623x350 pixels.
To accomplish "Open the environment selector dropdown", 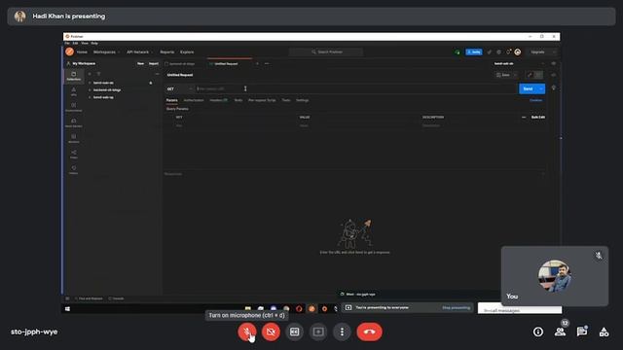I will (x=519, y=63).
